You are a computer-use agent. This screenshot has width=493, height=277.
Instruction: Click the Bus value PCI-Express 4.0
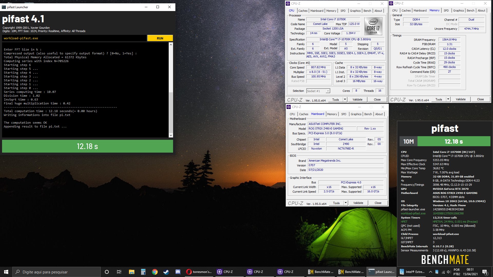coord(351,182)
